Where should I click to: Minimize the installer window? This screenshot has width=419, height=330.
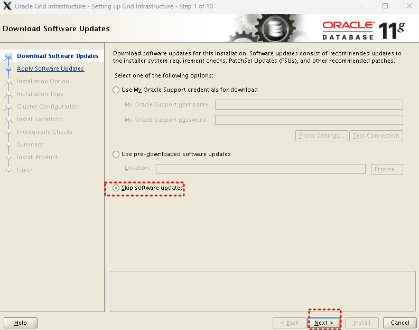coord(361,6)
